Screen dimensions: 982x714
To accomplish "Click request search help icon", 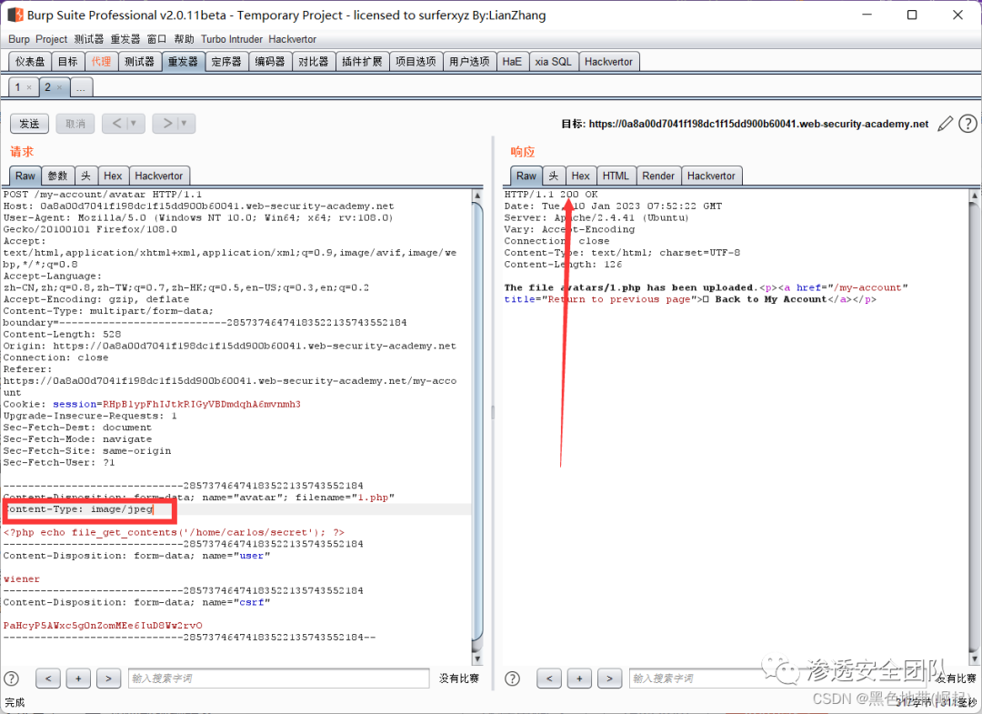I will 11,679.
